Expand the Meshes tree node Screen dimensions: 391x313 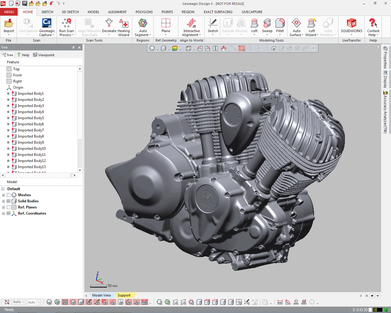tap(3, 195)
